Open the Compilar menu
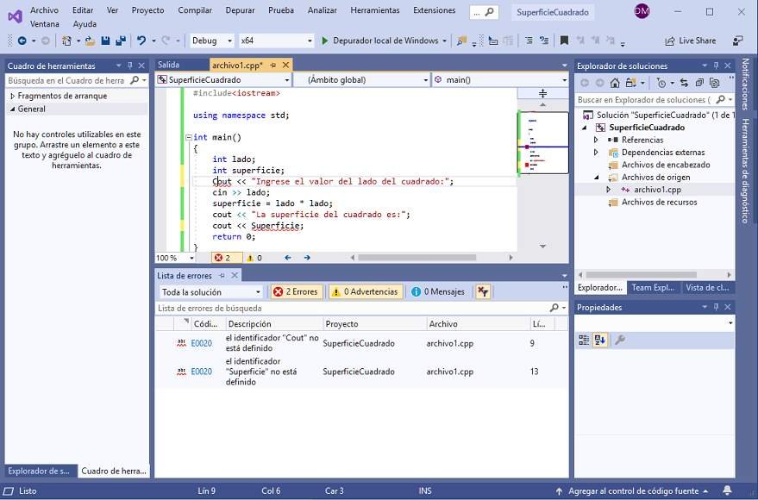The image size is (758, 500). pos(195,10)
